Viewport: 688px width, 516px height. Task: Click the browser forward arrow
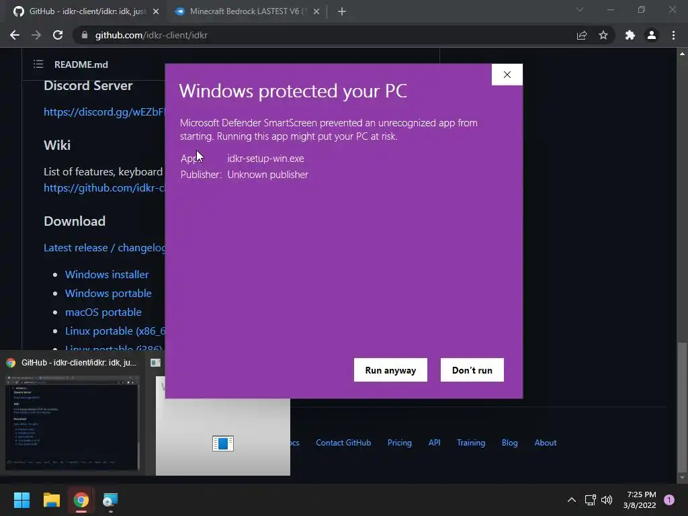(x=36, y=35)
